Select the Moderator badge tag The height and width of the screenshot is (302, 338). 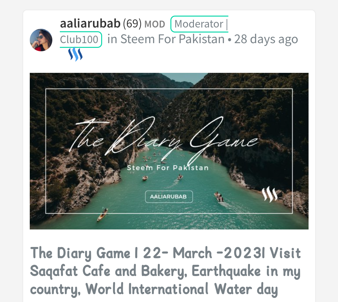pyautogui.click(x=199, y=24)
